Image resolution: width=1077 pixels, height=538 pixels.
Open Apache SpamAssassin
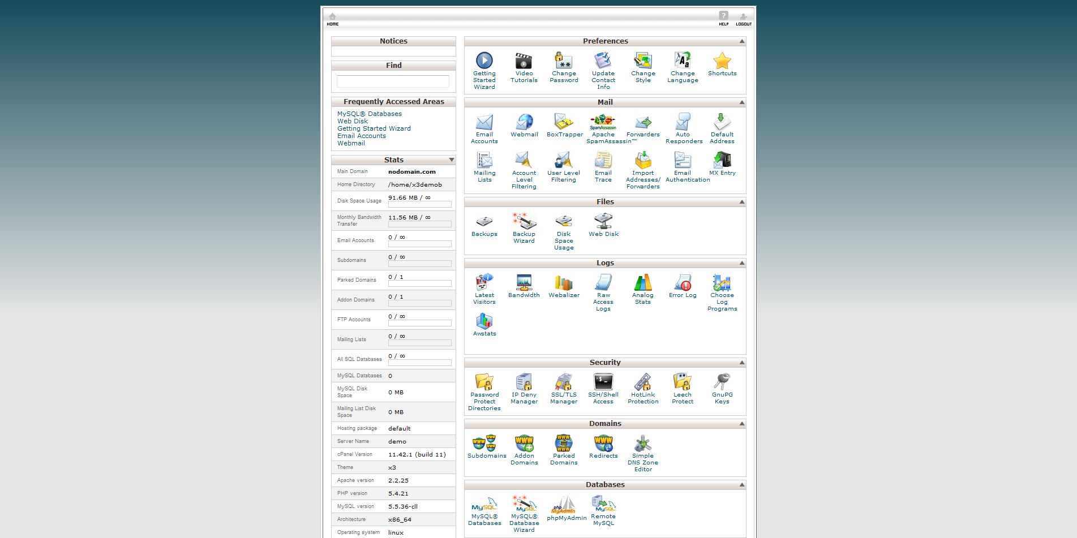tap(603, 122)
